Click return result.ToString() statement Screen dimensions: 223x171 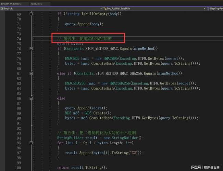click(x=82, y=168)
